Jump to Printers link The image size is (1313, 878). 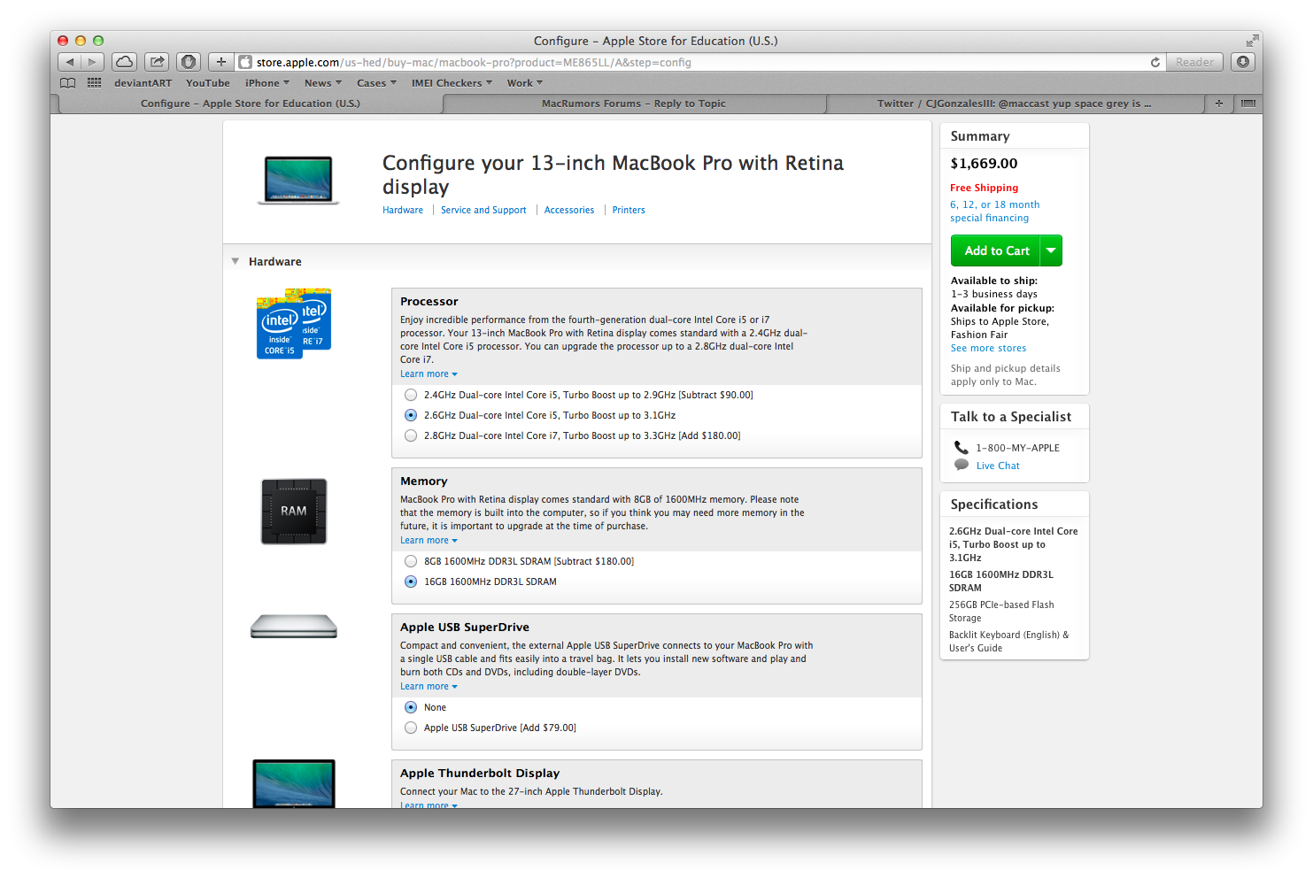(629, 211)
